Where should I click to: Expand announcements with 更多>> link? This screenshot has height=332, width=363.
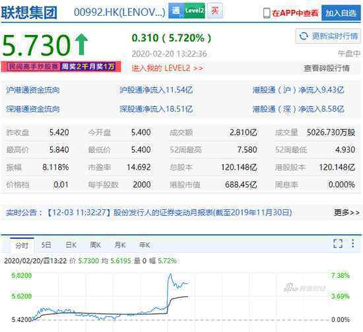346,213
